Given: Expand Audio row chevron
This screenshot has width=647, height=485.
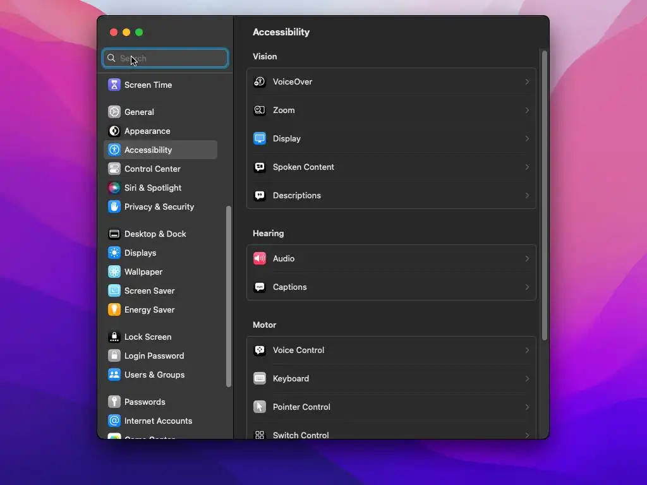Looking at the screenshot, I should pos(527,258).
